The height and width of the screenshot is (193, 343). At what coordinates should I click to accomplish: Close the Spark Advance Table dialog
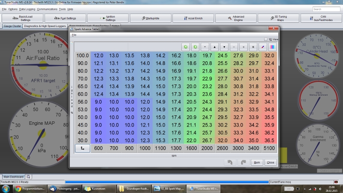point(270,162)
